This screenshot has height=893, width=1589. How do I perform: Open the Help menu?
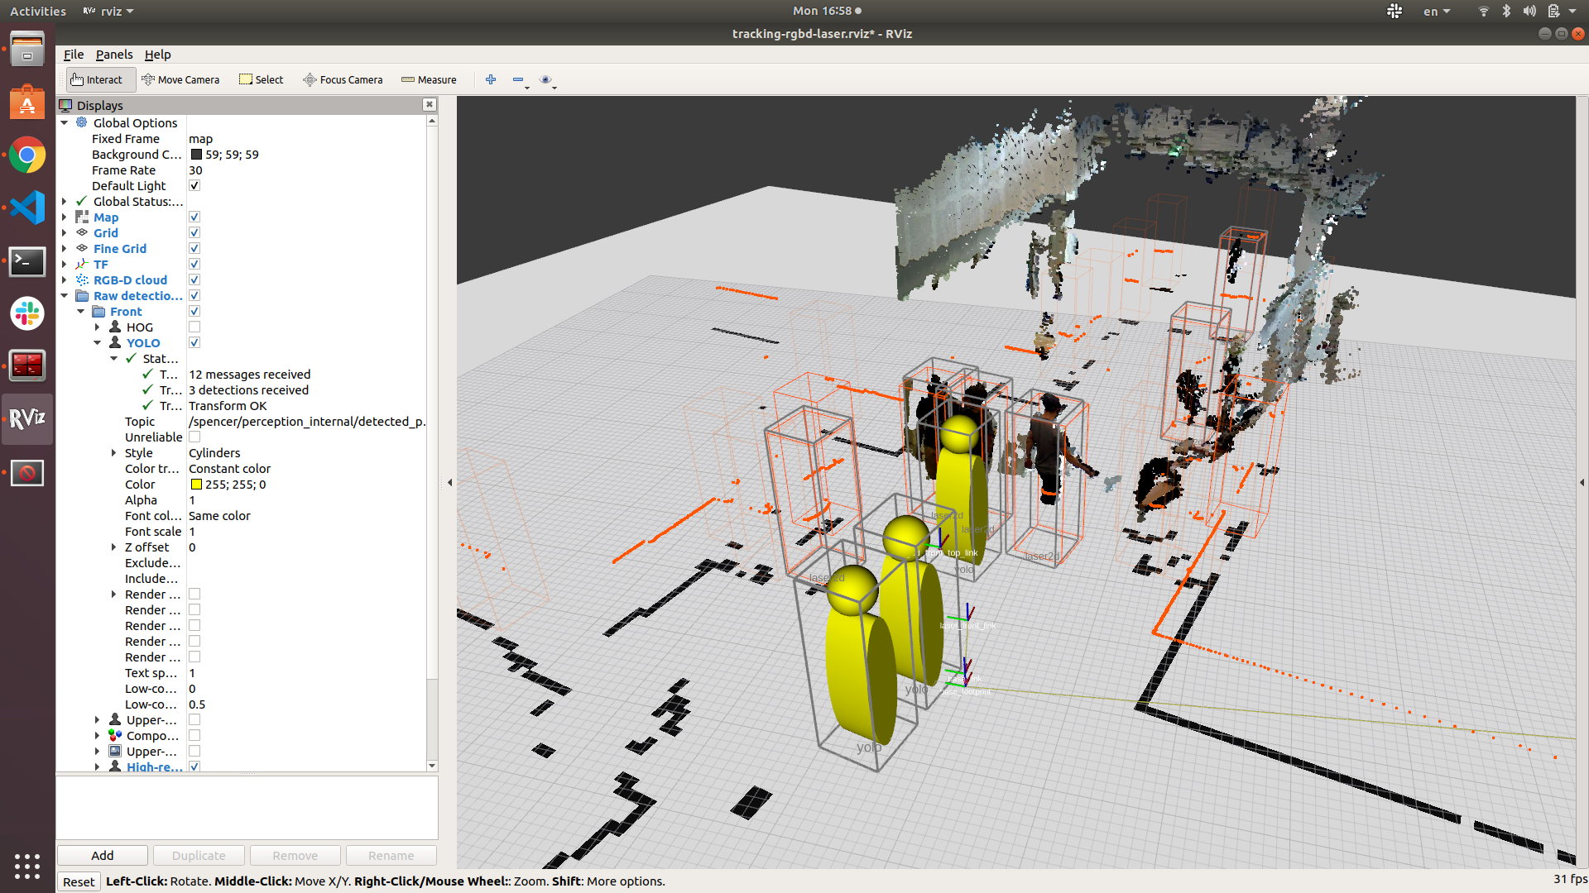tap(157, 55)
